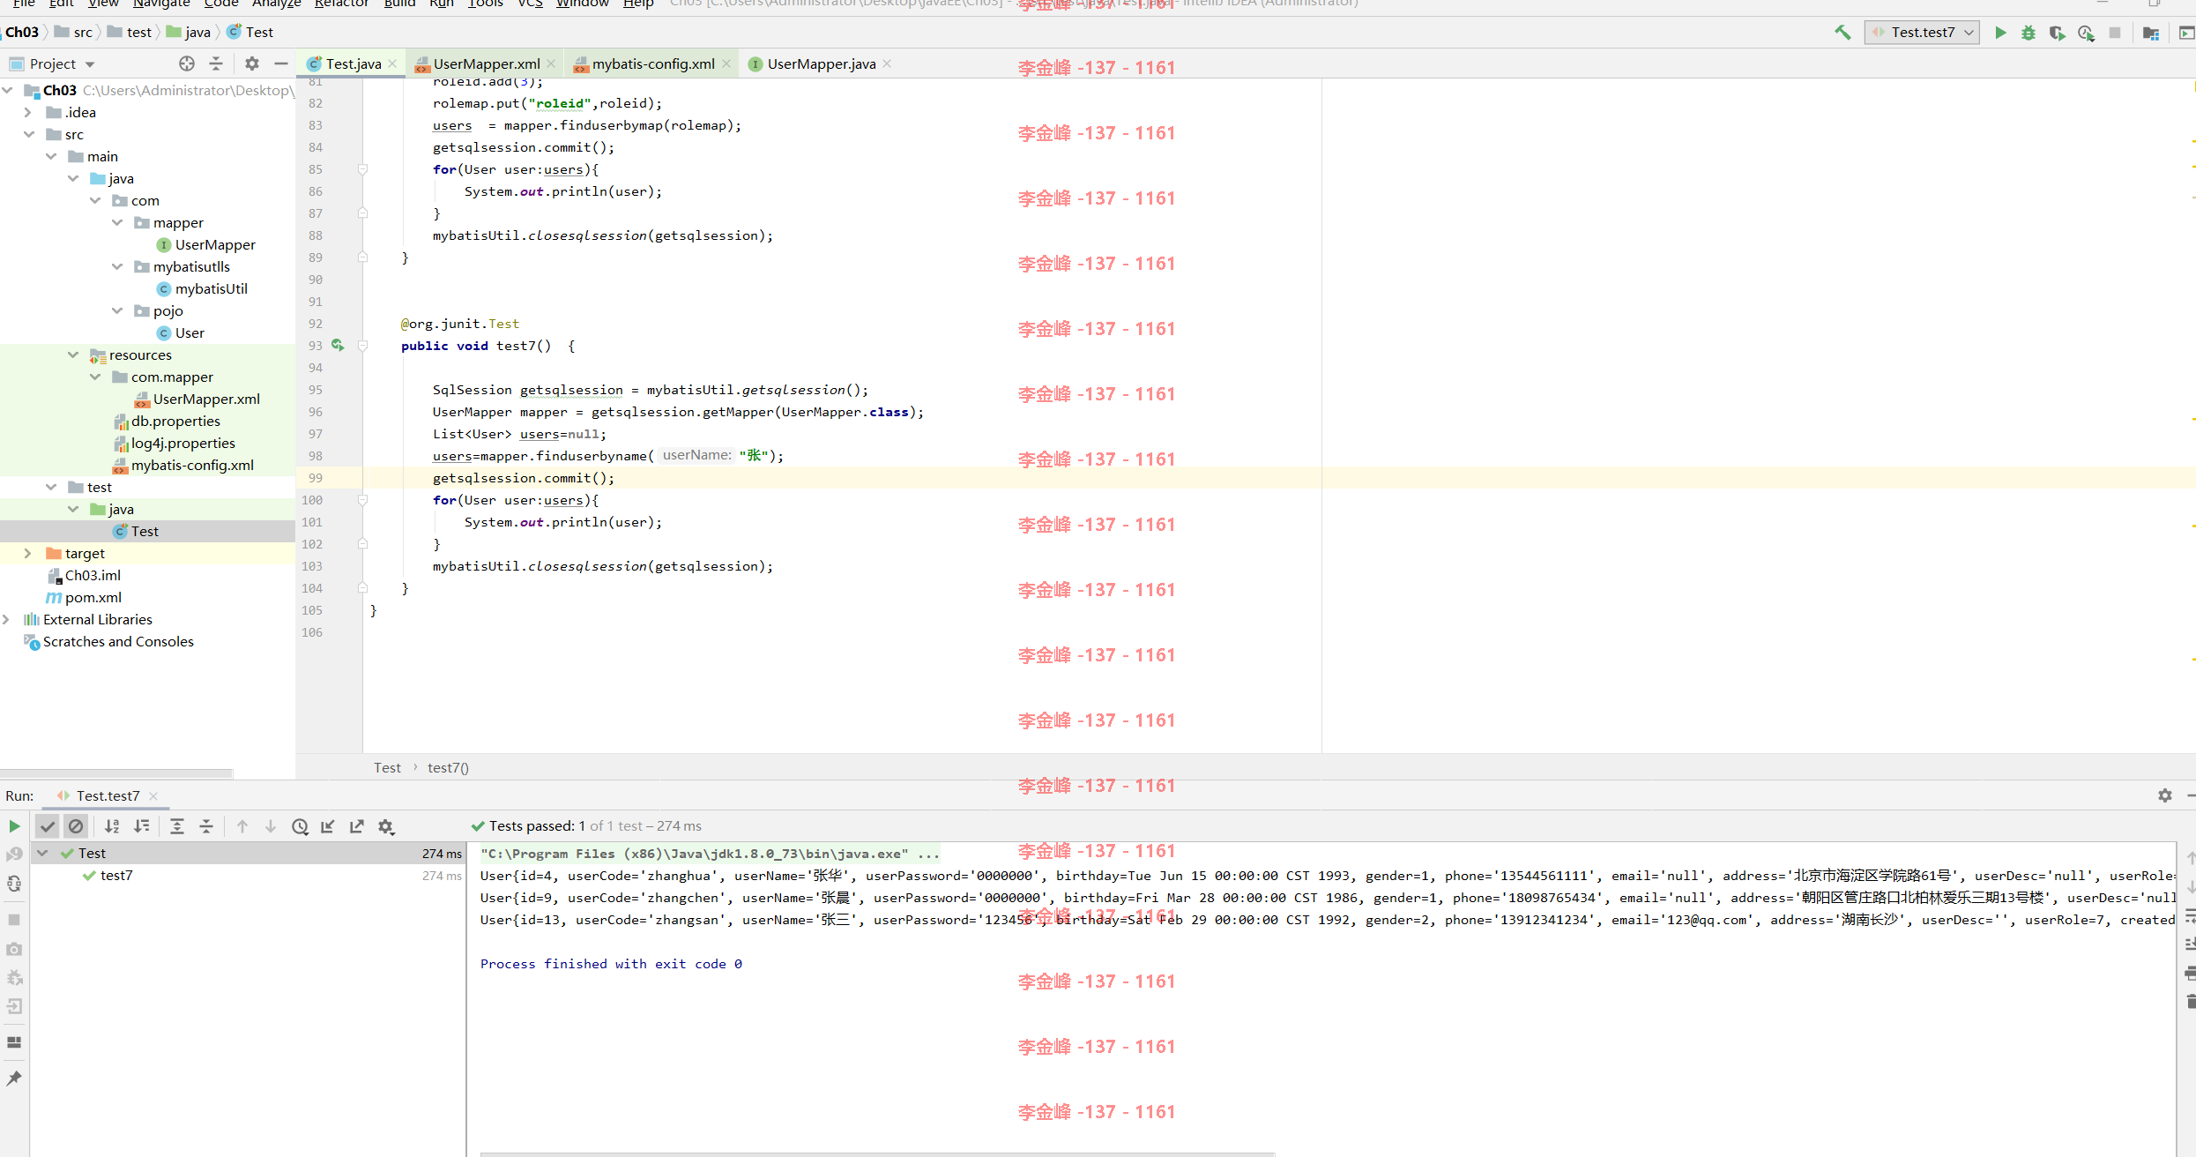The width and height of the screenshot is (2196, 1157).
Task: Toggle show ignored tests
Action: (x=76, y=826)
